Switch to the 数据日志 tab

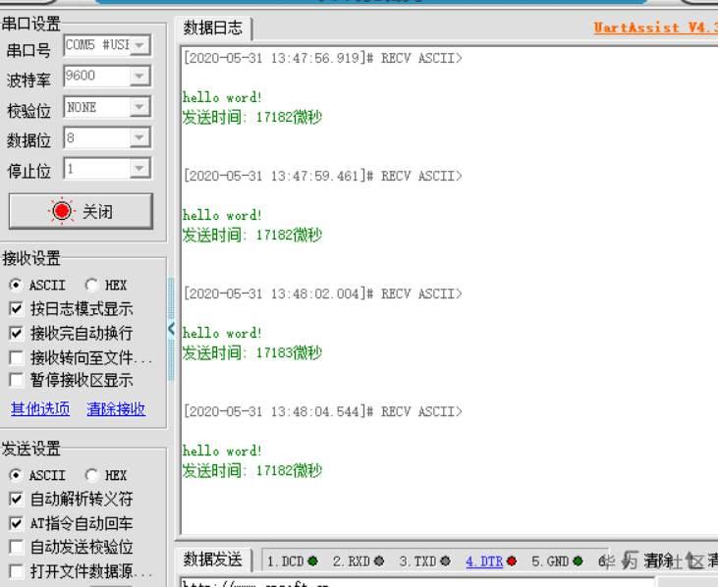213,28
